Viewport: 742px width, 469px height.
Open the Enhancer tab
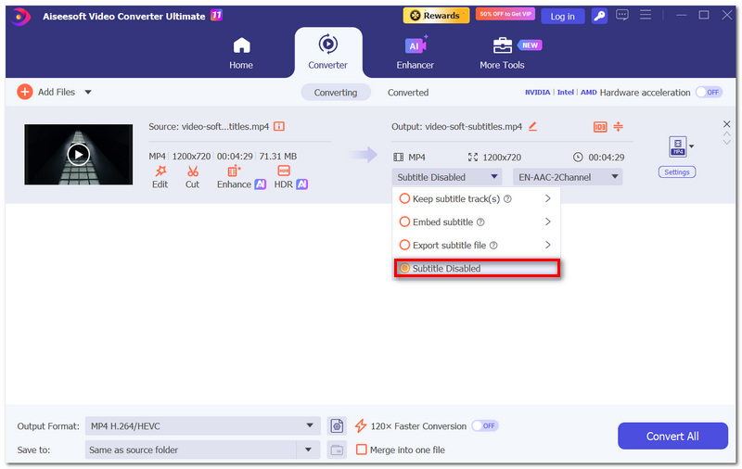[x=415, y=53]
